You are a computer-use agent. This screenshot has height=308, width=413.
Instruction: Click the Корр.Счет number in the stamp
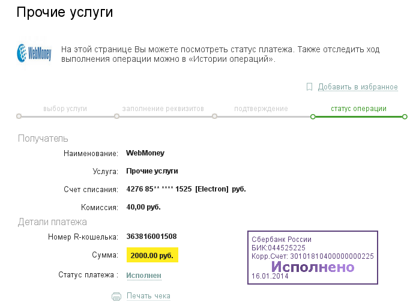pyautogui.click(x=332, y=256)
